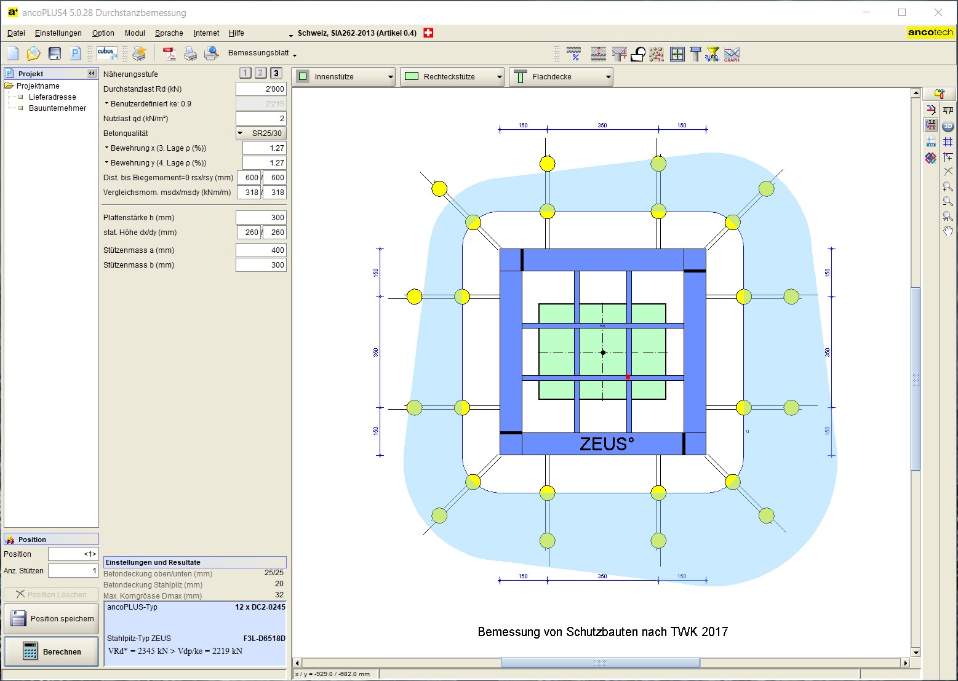Viewport: 958px width, 681px height.
Task: Switch to the 3D view
Action: click(x=948, y=126)
